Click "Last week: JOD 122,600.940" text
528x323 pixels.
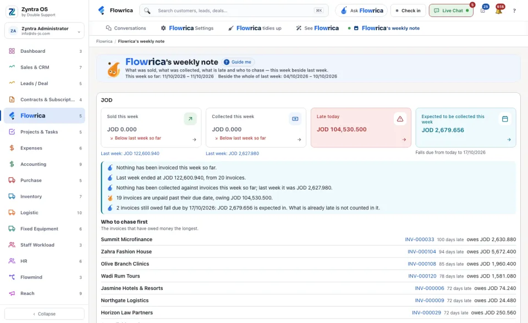(x=130, y=153)
